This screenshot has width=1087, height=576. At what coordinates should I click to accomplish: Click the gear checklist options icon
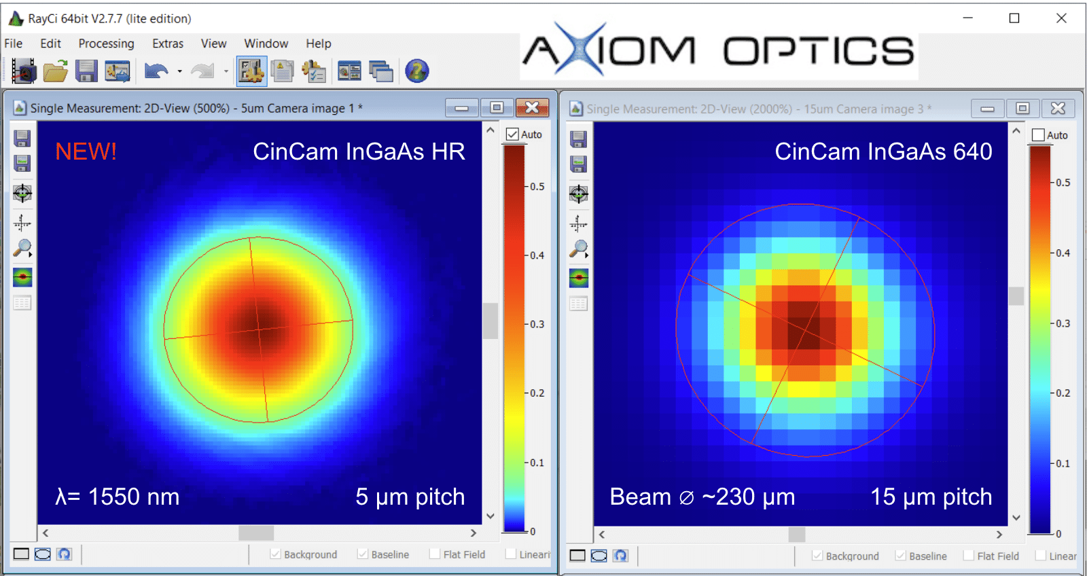[x=314, y=71]
